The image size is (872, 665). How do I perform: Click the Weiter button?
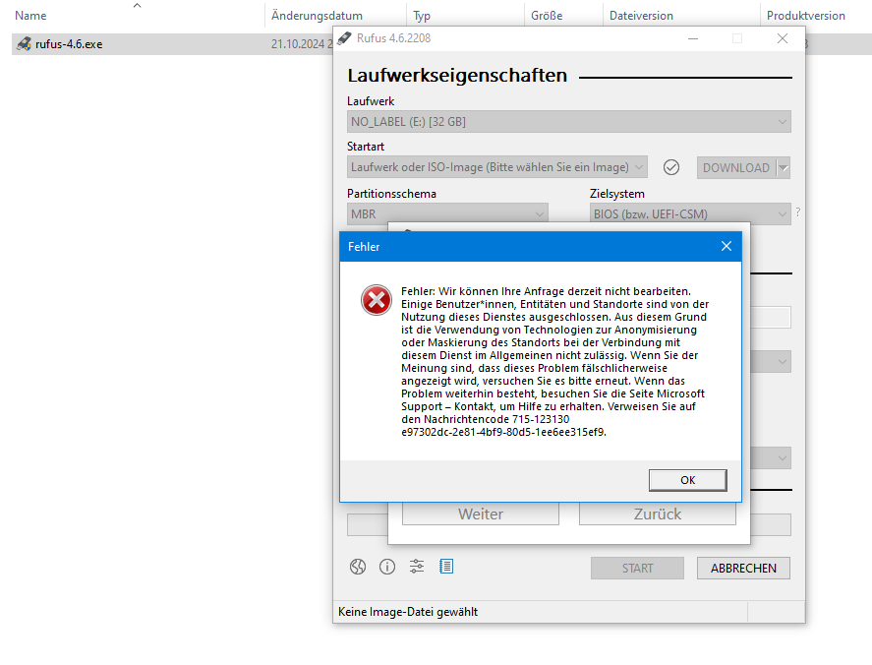(480, 514)
